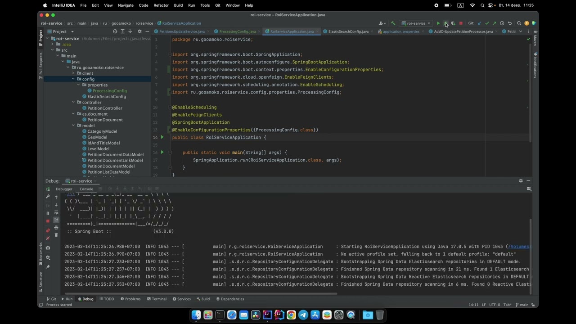
Task: Open the roi-service run configuration dropdown
Action: (x=416, y=23)
